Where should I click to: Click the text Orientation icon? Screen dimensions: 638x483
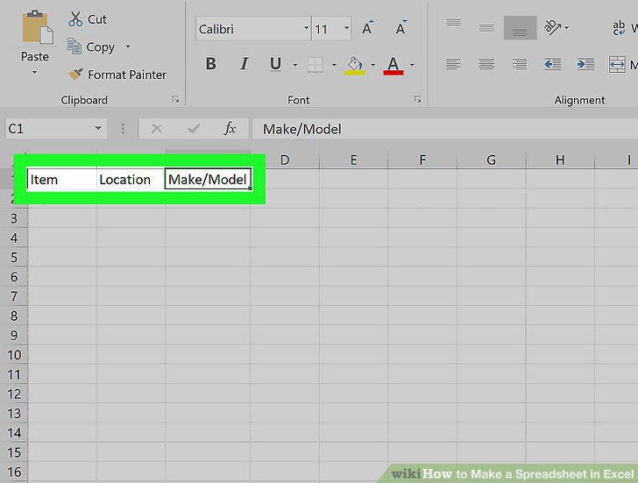pos(552,27)
